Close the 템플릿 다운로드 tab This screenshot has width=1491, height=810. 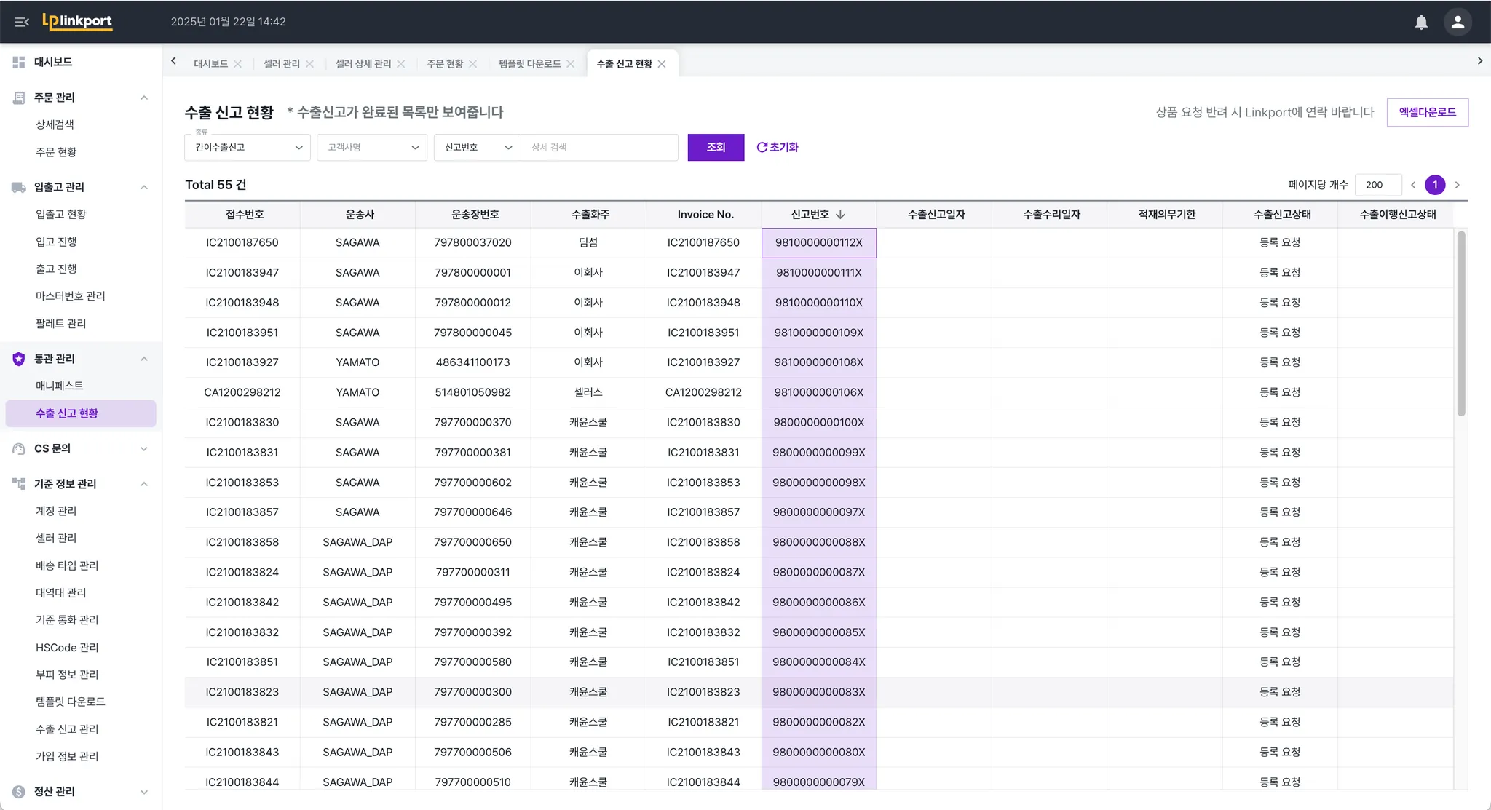point(570,64)
